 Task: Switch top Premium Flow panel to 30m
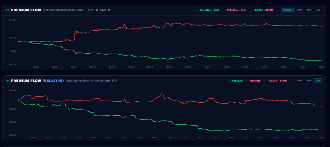[299, 10]
